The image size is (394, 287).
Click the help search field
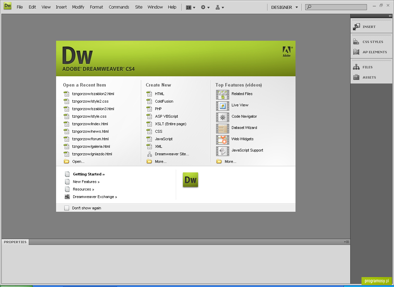(336, 7)
